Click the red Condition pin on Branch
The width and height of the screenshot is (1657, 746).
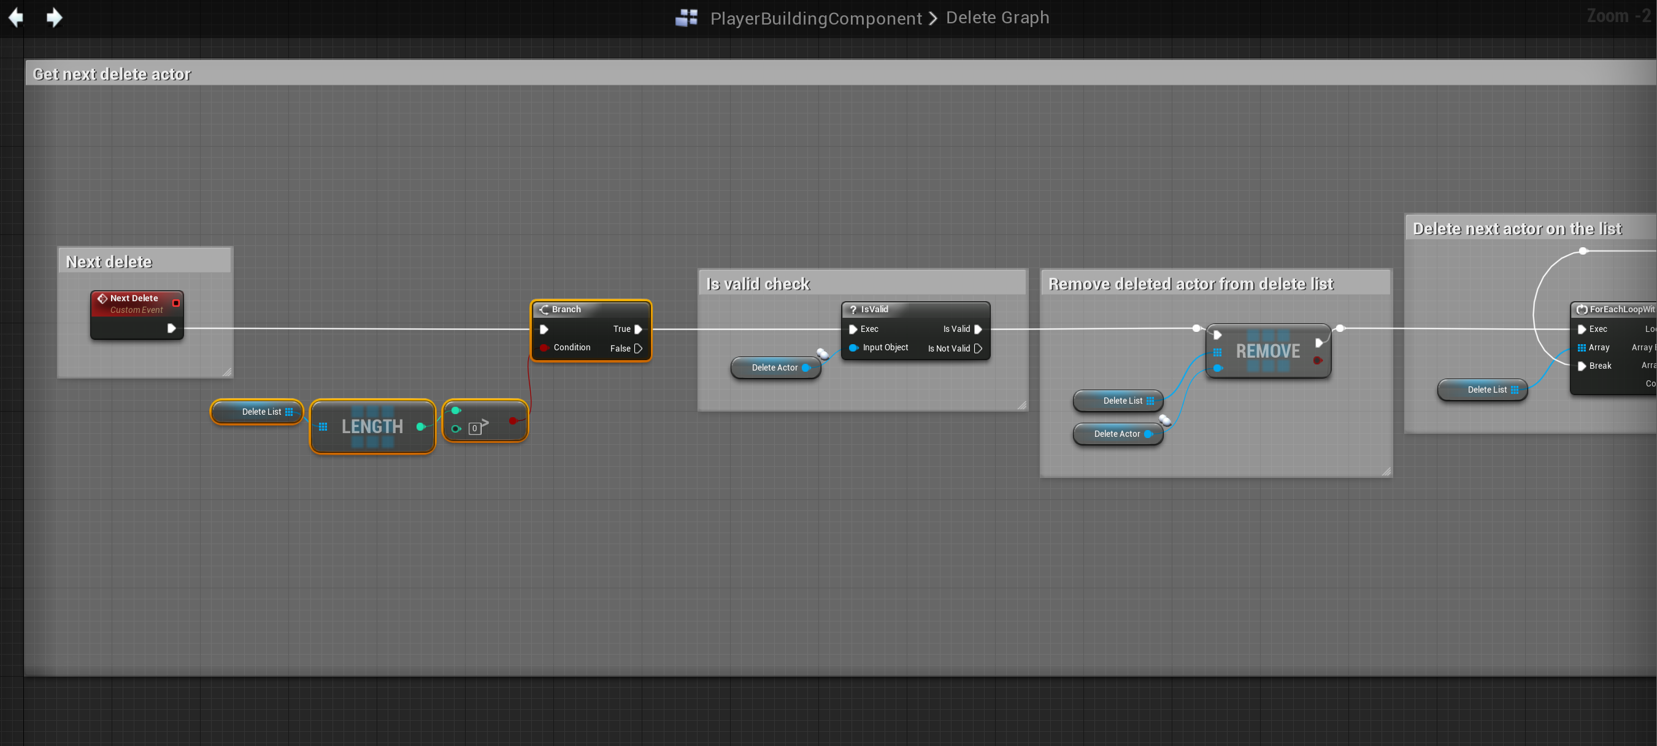pos(544,347)
